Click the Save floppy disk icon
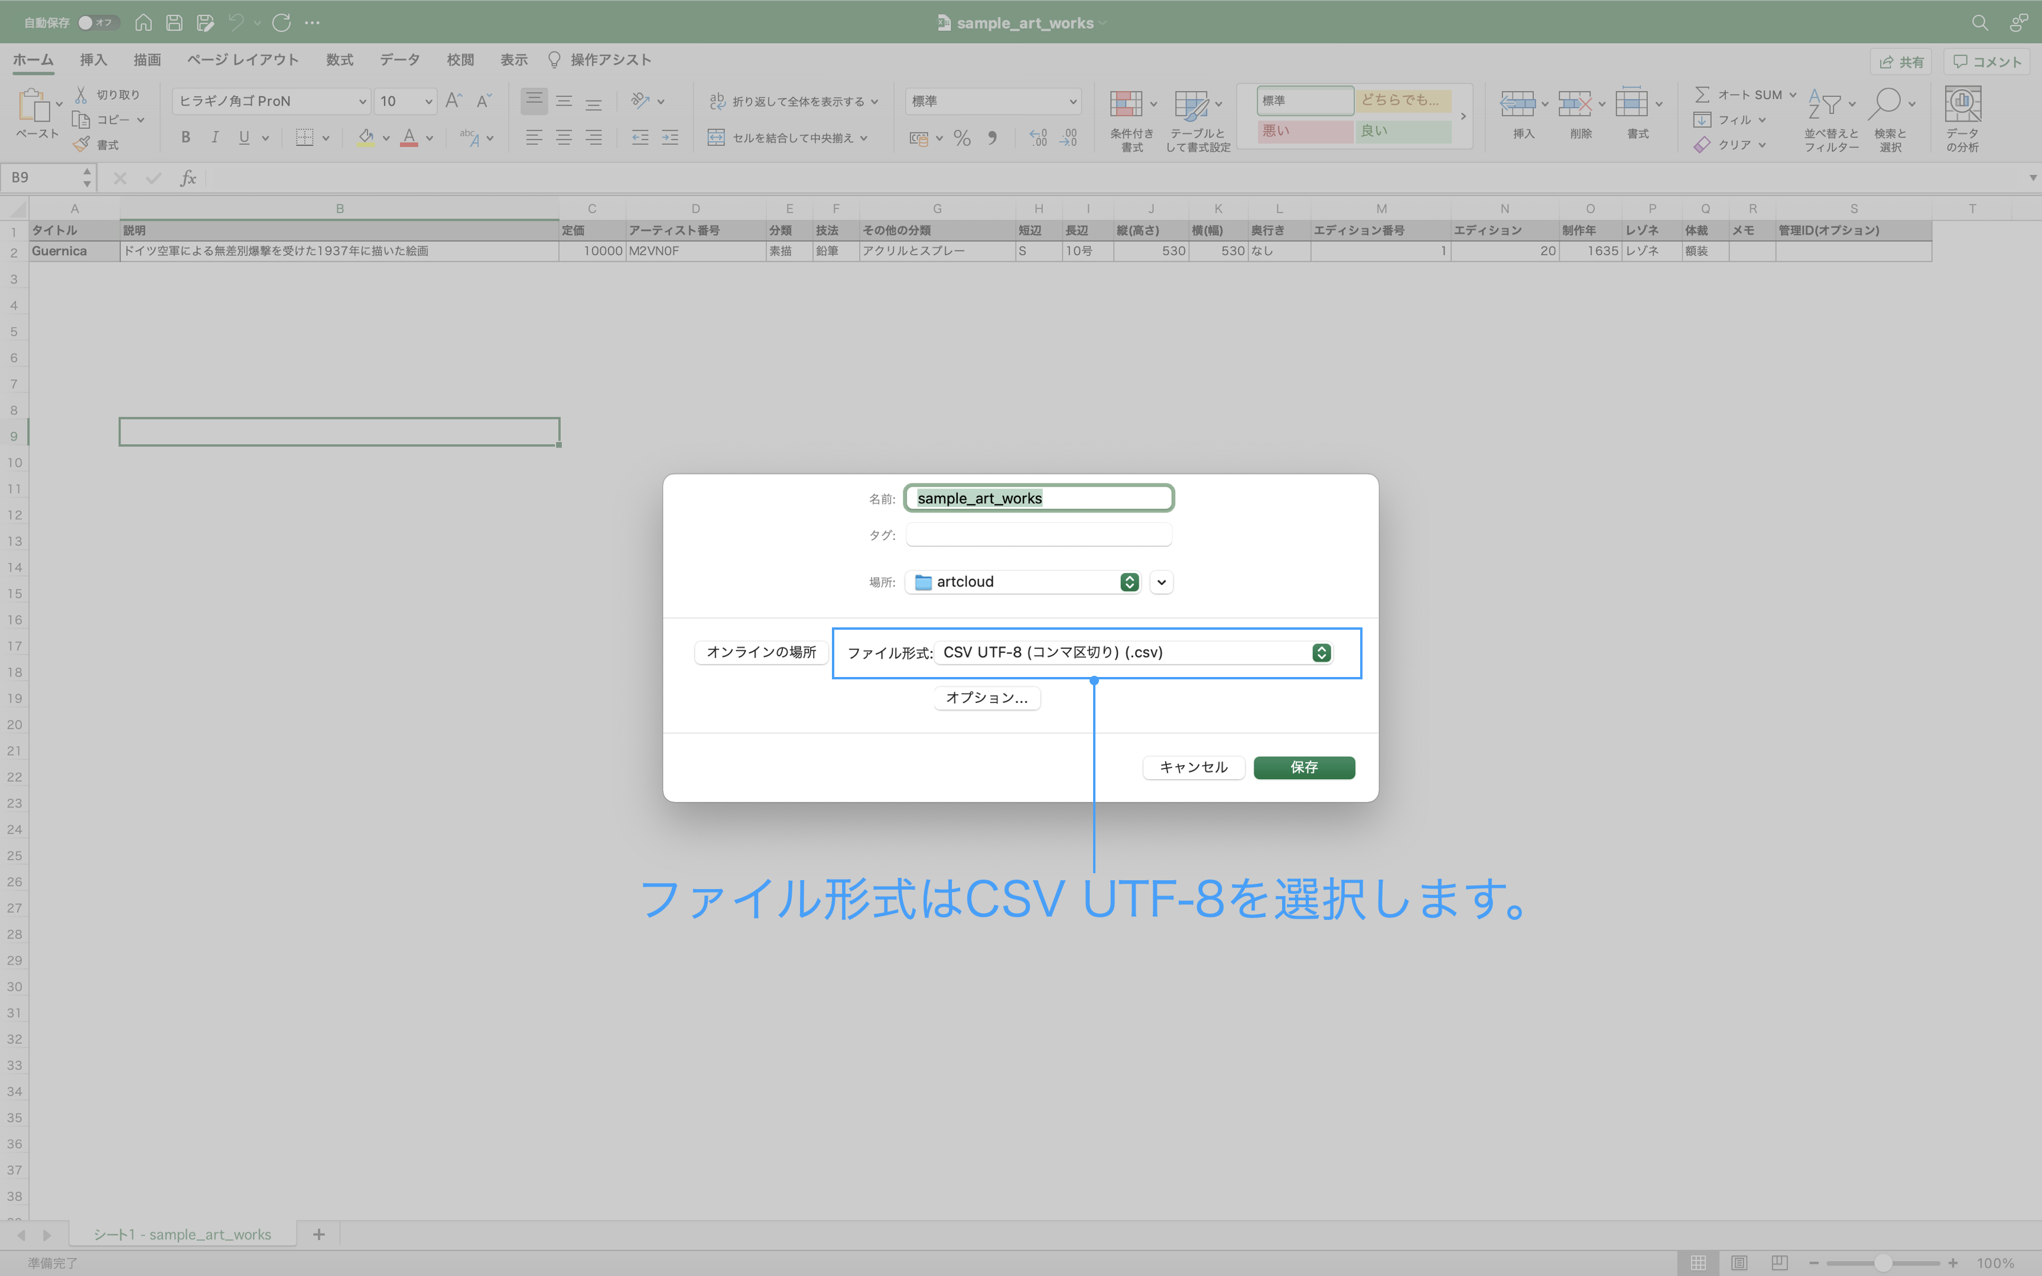2042x1276 pixels. click(174, 23)
